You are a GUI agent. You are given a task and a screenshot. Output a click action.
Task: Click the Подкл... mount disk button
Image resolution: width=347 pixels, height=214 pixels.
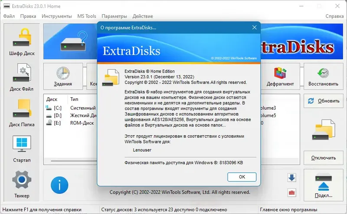pyautogui.click(x=323, y=185)
